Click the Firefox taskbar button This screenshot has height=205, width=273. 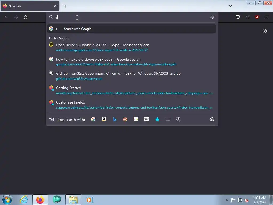(40, 200)
